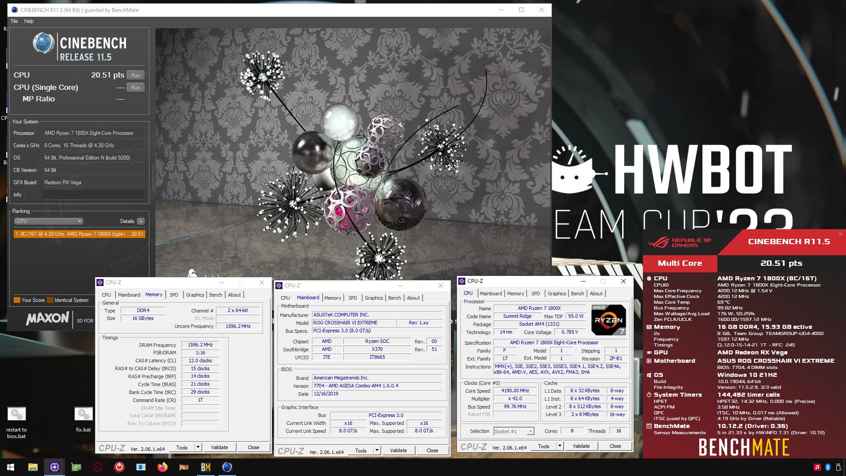
Task: Click the Cinebench sphere logo in the left panel
Action: (44, 44)
